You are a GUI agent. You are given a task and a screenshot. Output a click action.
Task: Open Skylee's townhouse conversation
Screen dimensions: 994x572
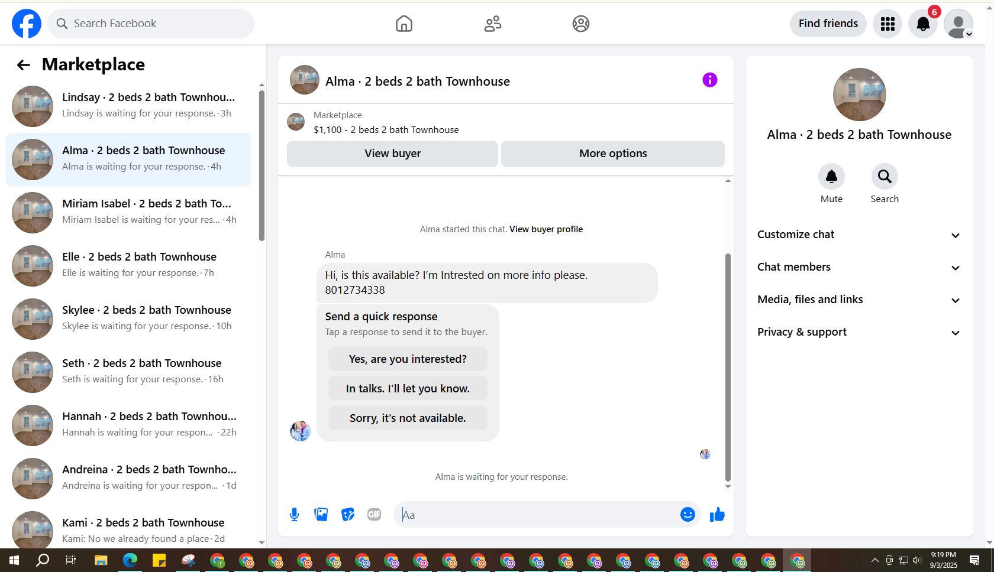tap(128, 319)
